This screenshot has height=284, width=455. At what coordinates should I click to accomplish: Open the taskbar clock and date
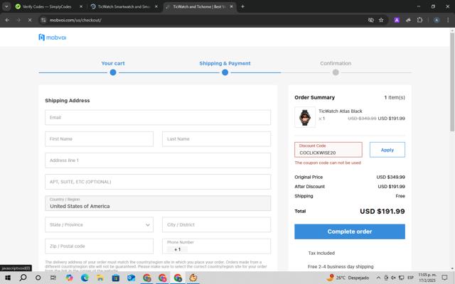(427, 278)
